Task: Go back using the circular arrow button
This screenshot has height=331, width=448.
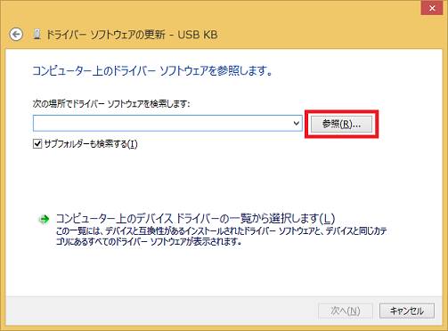Action: (16, 35)
